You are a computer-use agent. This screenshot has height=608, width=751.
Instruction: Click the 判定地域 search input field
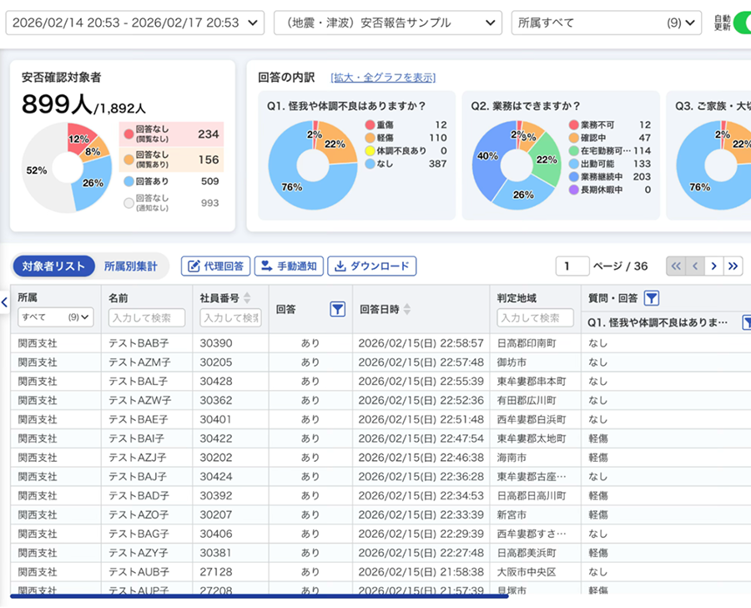point(535,317)
